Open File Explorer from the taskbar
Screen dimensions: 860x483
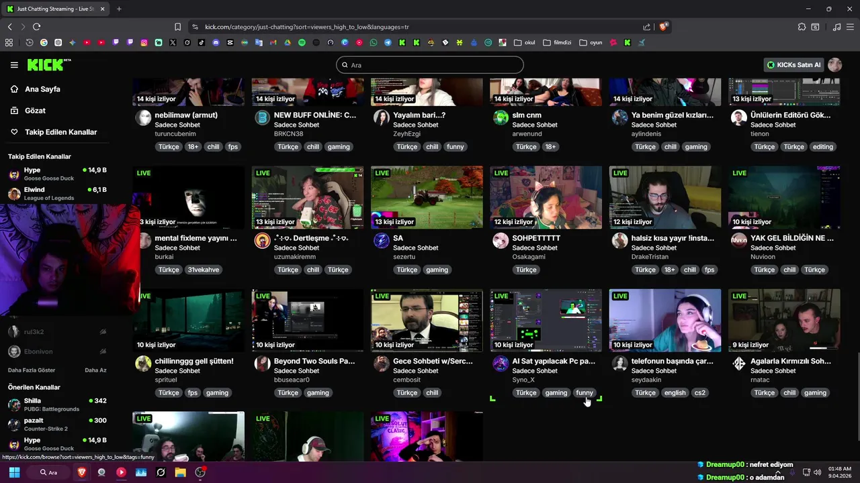click(180, 472)
